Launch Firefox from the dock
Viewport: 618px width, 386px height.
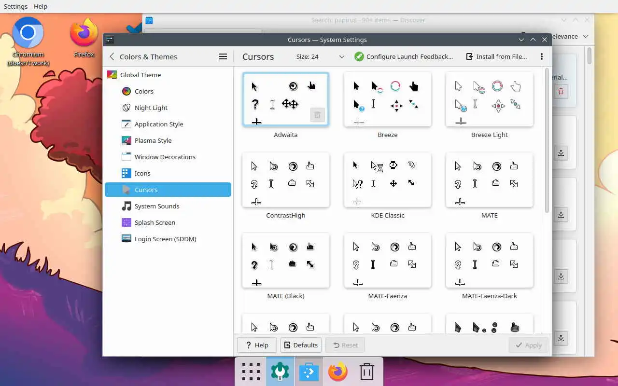pos(338,372)
